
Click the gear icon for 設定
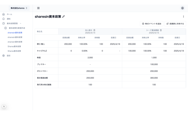(x=3, y=56)
